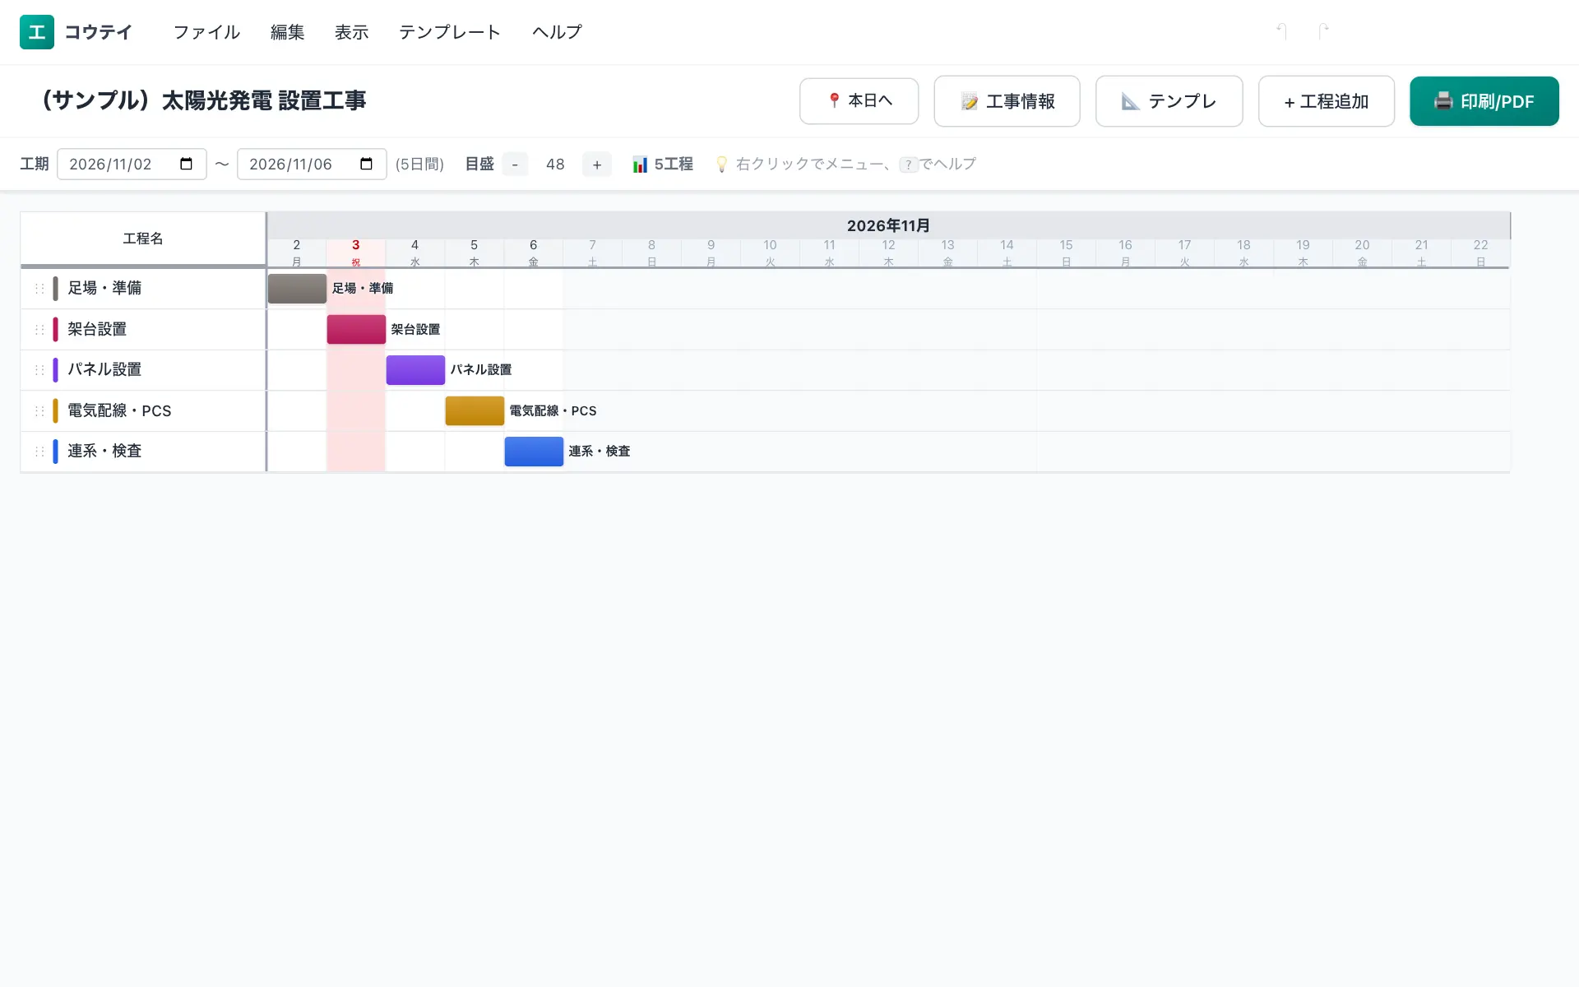
Task: Increase scale with plus button
Action: click(x=597, y=164)
